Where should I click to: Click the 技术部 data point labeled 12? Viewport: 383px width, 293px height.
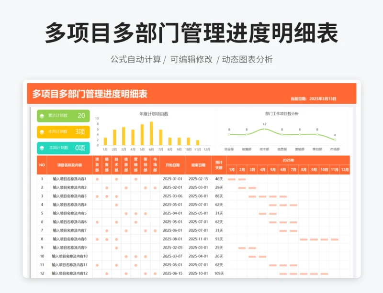coord(264,129)
